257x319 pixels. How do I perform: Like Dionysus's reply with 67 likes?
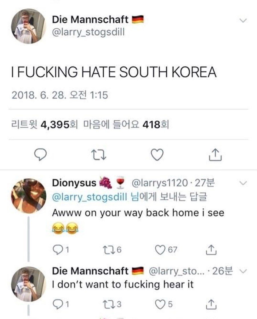click(x=159, y=250)
